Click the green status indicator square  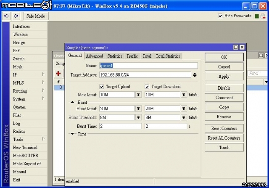pos(257,16)
